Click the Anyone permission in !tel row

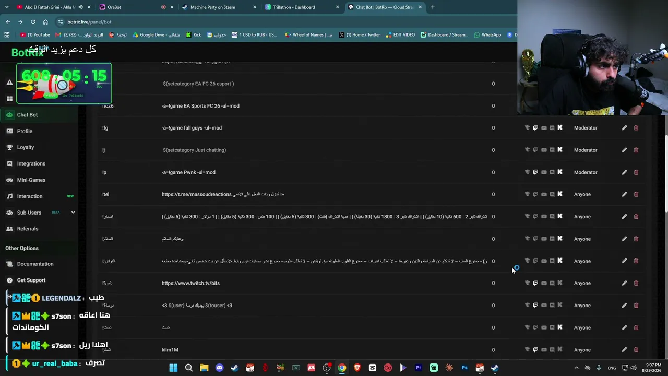tap(582, 194)
